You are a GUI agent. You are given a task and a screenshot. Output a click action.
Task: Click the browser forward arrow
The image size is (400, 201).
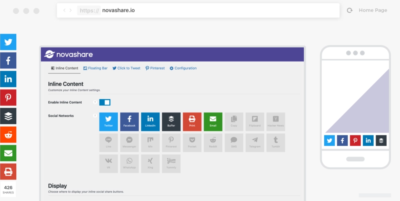71,10
